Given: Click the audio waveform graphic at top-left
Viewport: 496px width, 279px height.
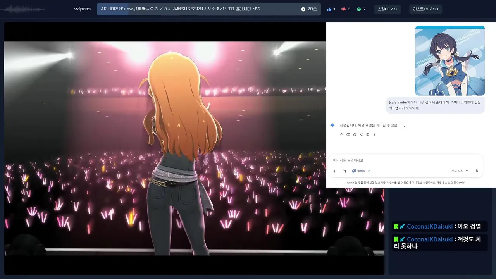Looking at the screenshot, I should click(22, 9).
